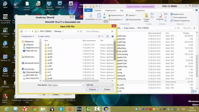Screen dimensions: 199x112
Task: Open Копировать в dropdown in ribbon
Action: (116, 20)
